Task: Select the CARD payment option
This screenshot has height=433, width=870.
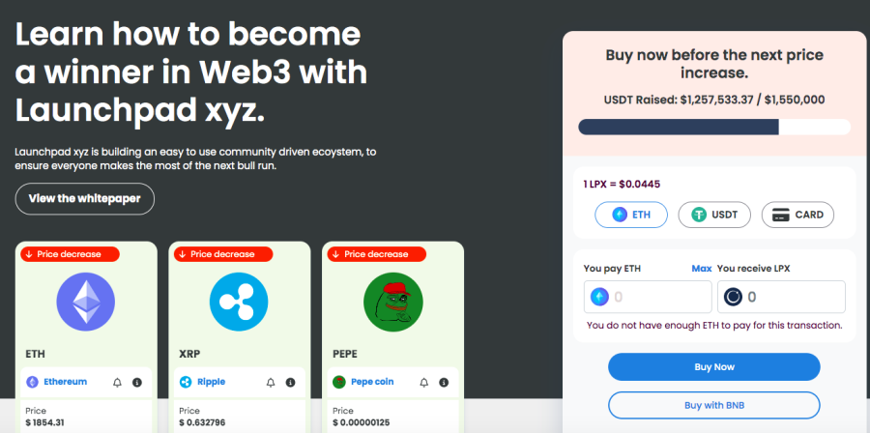Action: click(797, 215)
